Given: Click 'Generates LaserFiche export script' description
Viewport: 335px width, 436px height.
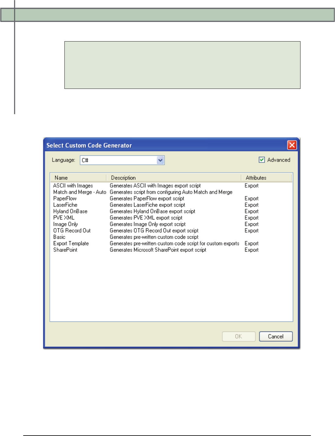Looking at the screenshot, I should click(x=147, y=205).
